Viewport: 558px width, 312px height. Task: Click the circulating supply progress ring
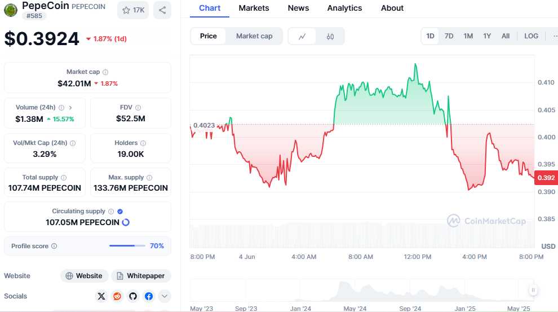click(x=126, y=222)
